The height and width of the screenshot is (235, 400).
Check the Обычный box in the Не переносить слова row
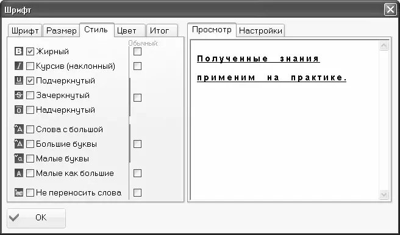pos(138,193)
